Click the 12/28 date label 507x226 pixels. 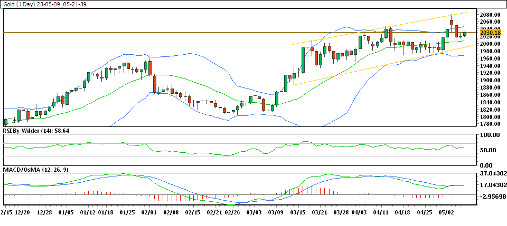[x=44, y=213]
